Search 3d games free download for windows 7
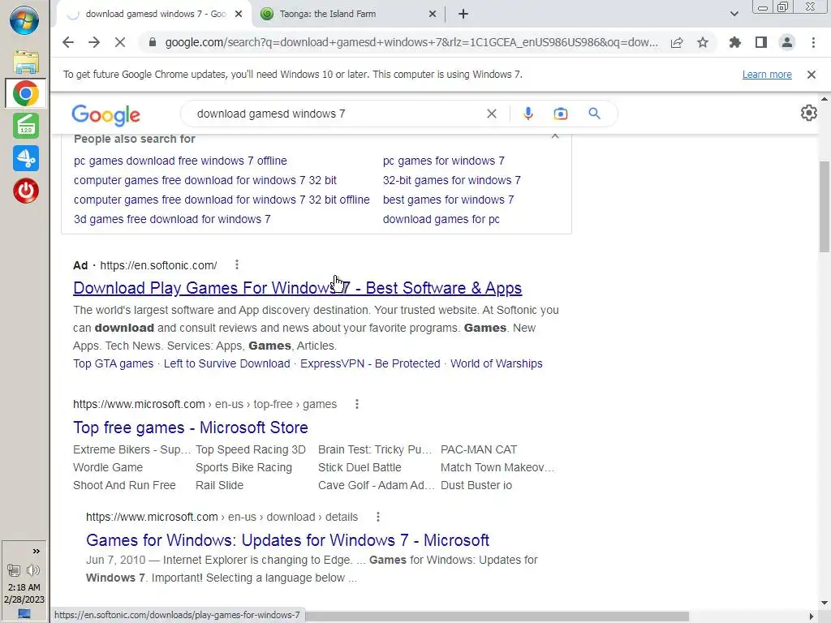Viewport: 831px width, 623px height. coord(172,219)
